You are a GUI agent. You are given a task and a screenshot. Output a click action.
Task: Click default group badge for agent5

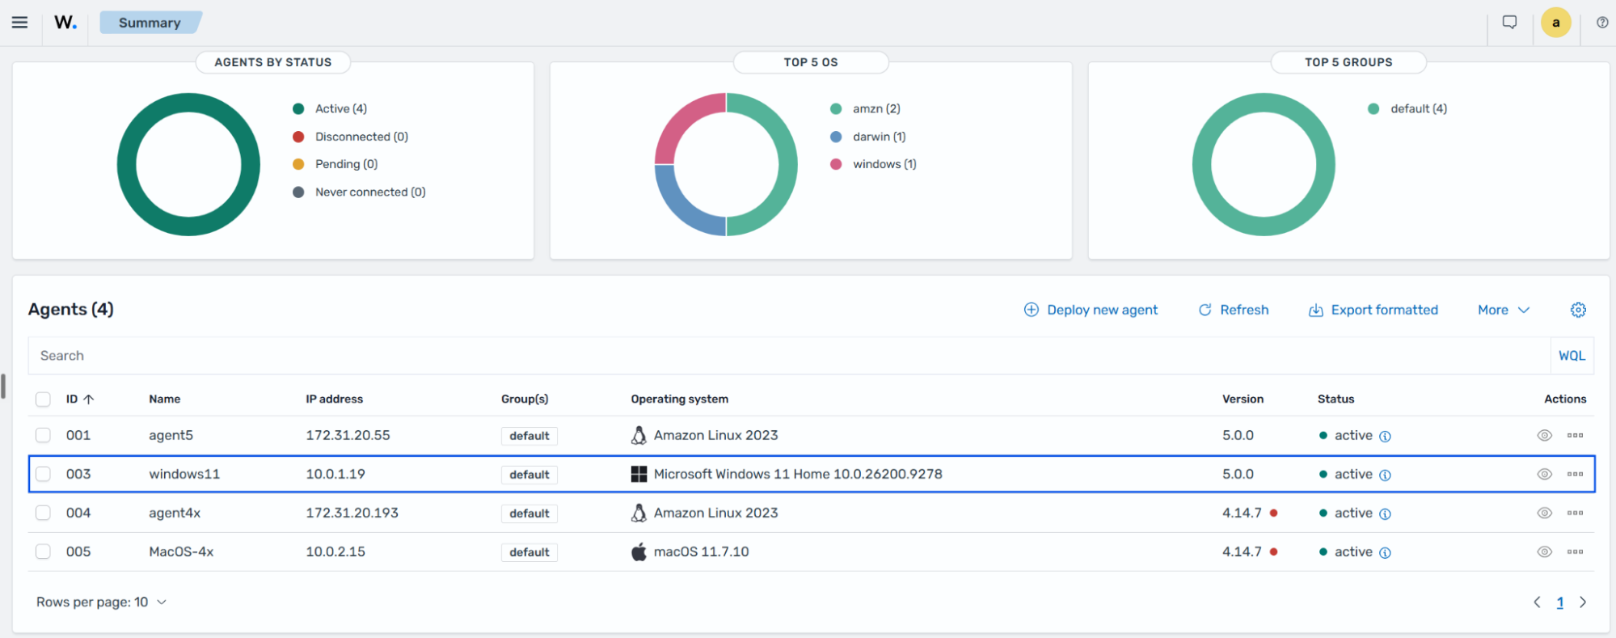pyautogui.click(x=530, y=436)
